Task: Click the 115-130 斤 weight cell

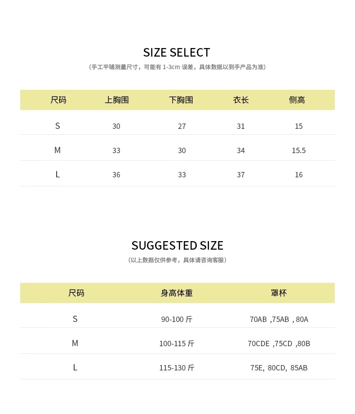Action: pos(177,368)
